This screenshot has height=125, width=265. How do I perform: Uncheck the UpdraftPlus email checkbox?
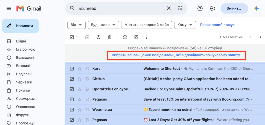(x=72, y=89)
